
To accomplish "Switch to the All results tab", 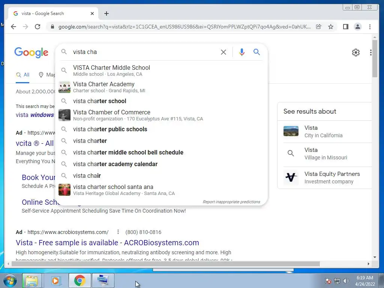I will click(22, 75).
